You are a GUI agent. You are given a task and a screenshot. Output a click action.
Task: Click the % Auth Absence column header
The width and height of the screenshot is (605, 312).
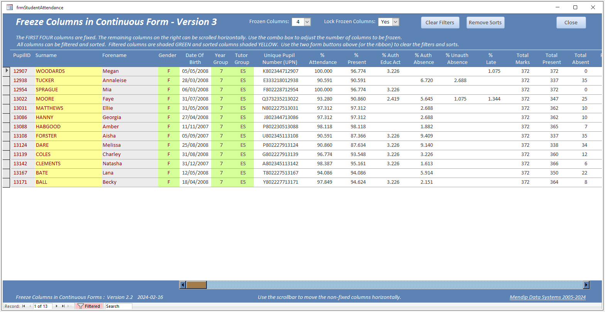point(424,59)
